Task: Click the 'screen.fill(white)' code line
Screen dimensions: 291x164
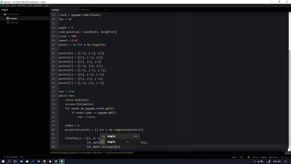Action: (x=79, y=104)
